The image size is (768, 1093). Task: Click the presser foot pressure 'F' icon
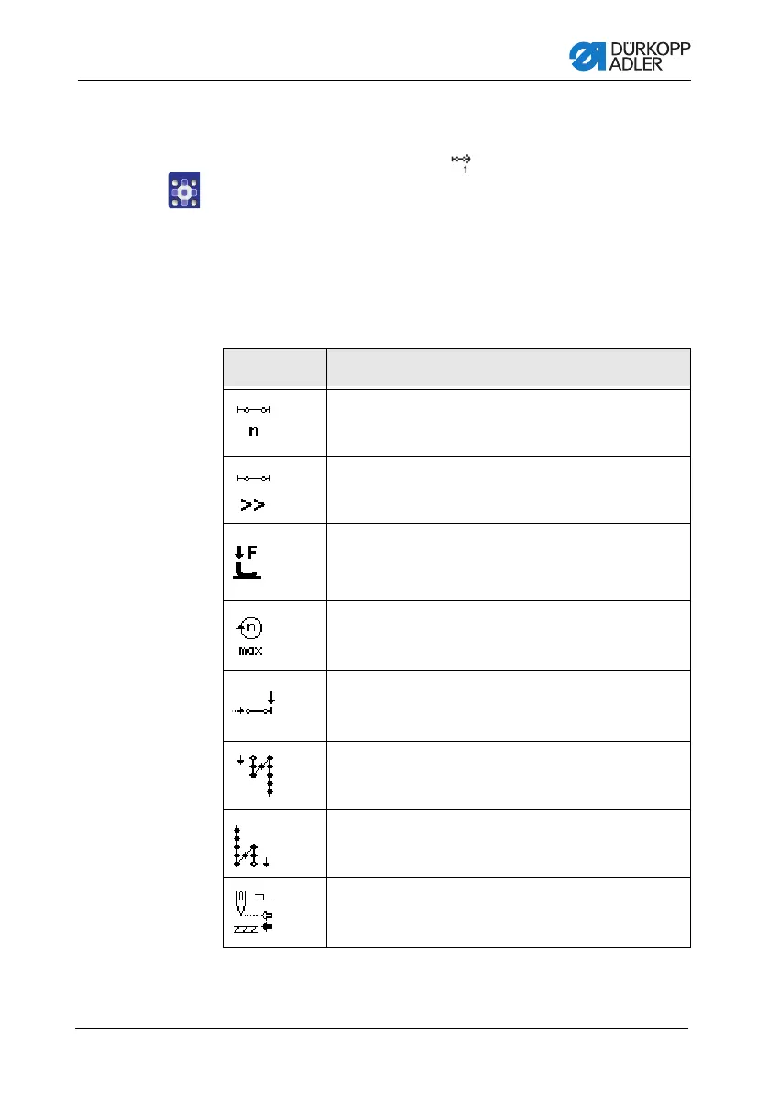click(247, 562)
